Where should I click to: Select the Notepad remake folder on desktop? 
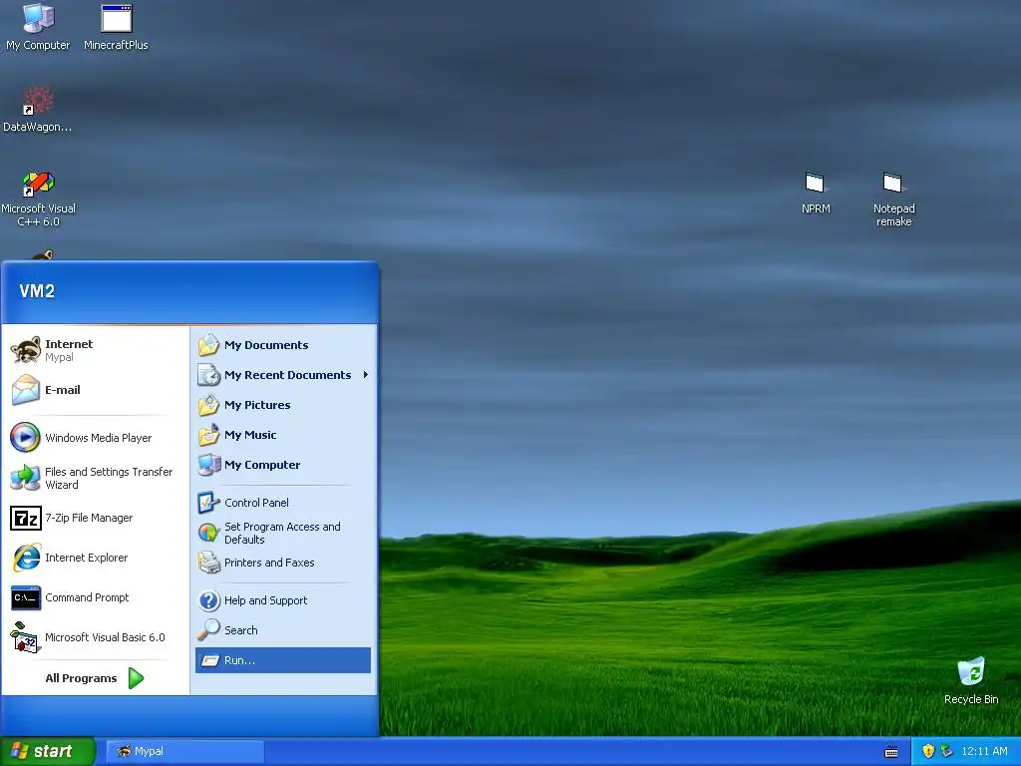[893, 198]
